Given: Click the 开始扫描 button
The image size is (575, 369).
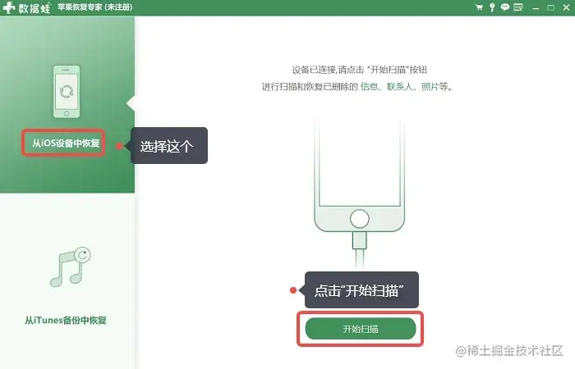Looking at the screenshot, I should [x=361, y=329].
